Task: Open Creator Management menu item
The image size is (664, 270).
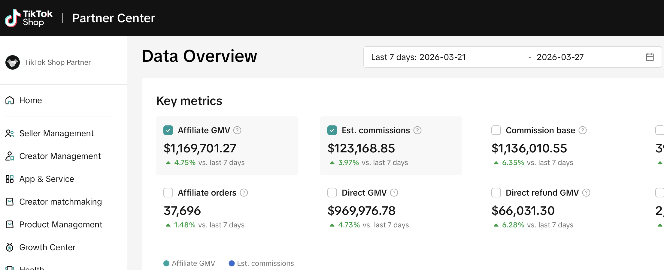Action: pos(59,156)
